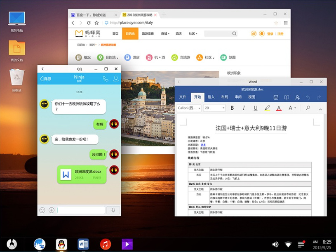Image resolution: width=336 pixels, height=252 pixels.
Task: Click the browser apps grid icon
Action: [286, 23]
